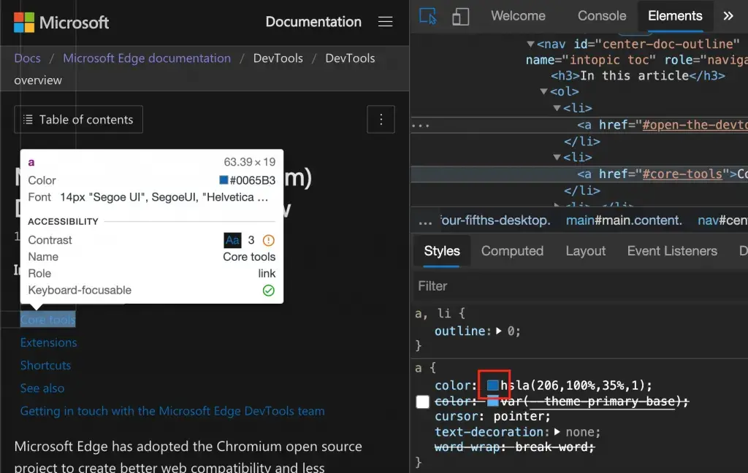Jump to the Extensions section link
748x473 pixels.
tap(49, 343)
